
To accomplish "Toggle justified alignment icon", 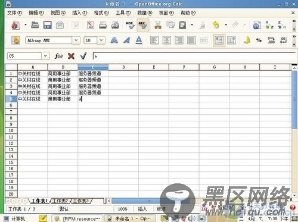I will [191, 40].
